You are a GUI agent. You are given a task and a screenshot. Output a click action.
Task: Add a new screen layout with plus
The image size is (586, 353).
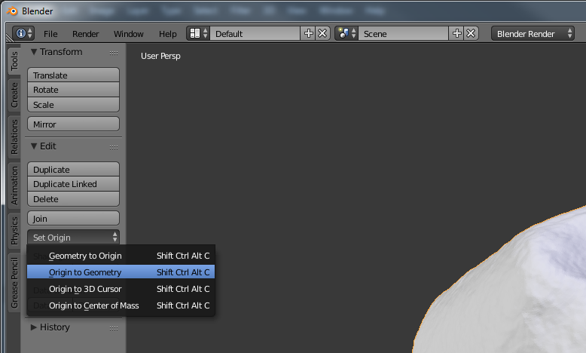tap(309, 34)
